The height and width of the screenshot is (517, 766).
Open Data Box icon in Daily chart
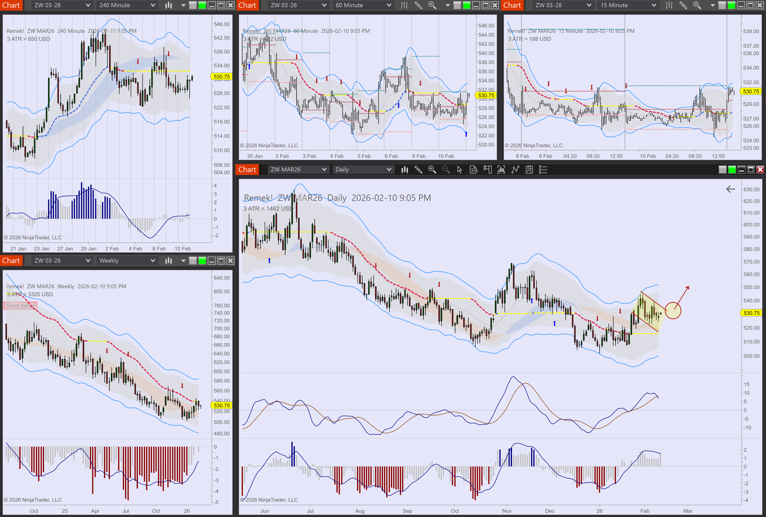tap(473, 170)
